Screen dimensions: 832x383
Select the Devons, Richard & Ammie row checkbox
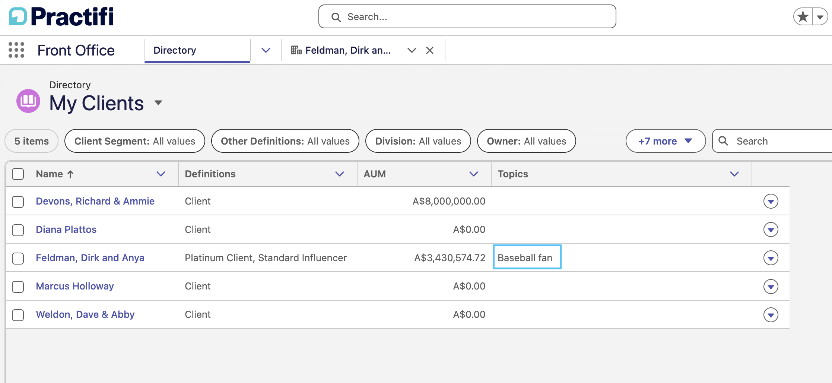pos(18,202)
